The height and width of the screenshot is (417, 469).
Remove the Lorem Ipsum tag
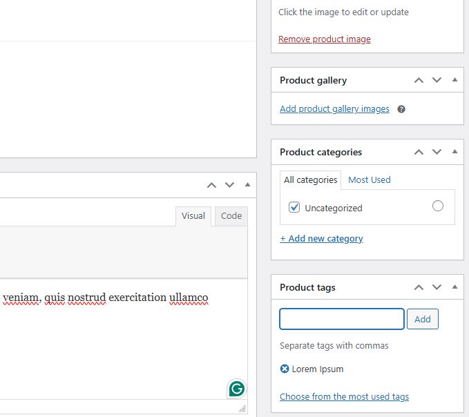click(285, 369)
